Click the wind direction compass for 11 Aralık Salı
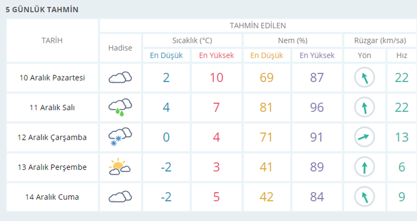The height and width of the screenshot is (221, 417). pos(364,108)
